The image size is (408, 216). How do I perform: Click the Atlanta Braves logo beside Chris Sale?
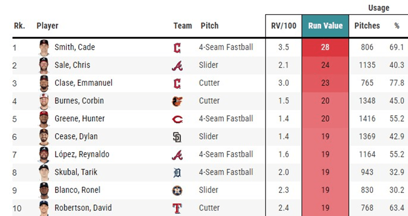pyautogui.click(x=177, y=66)
